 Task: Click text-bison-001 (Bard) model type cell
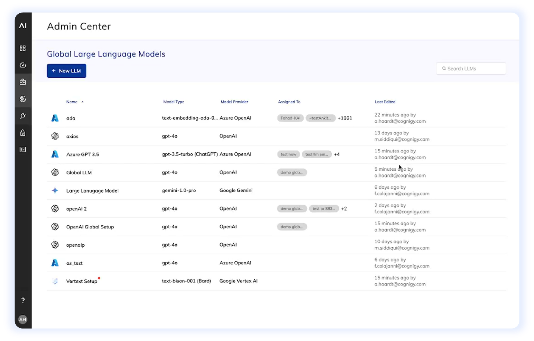[x=186, y=281]
